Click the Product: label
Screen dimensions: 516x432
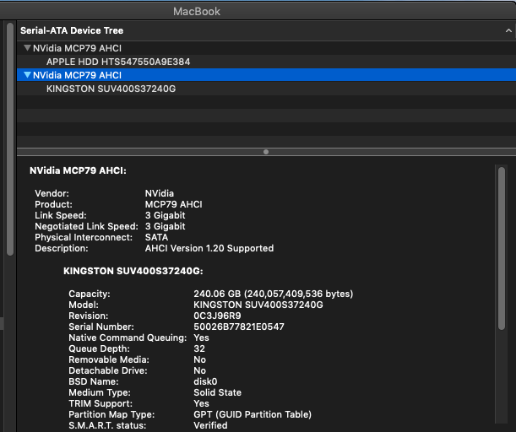(53, 204)
